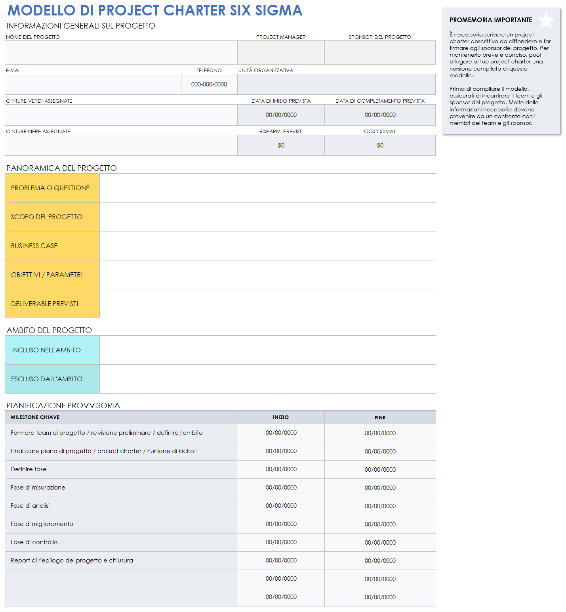Click the Obiettivi / Parametri label

[x=52, y=275]
